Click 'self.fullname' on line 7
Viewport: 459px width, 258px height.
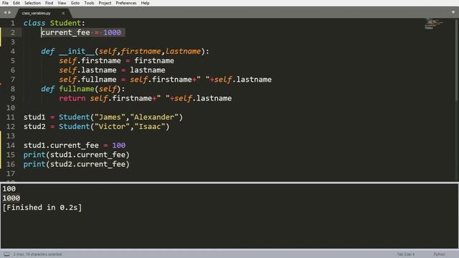click(87, 80)
